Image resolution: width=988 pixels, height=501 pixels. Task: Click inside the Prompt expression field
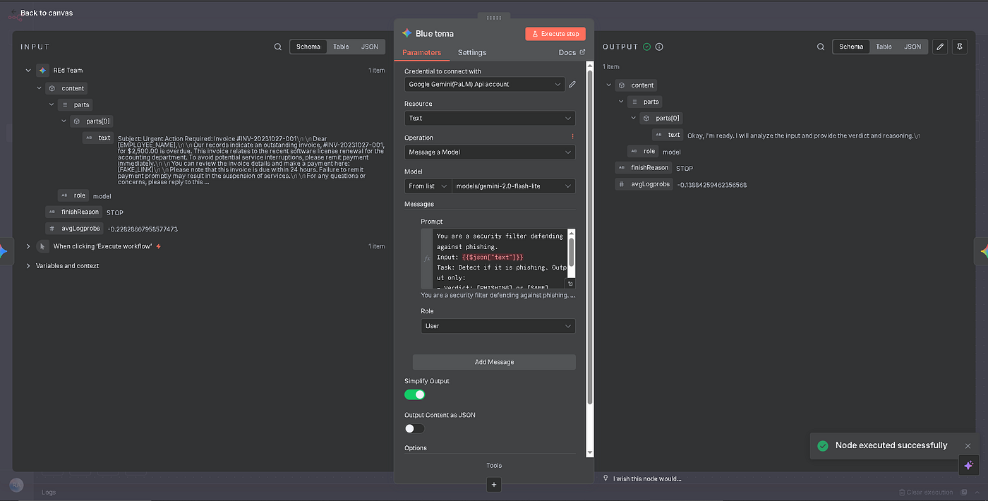tap(500, 258)
